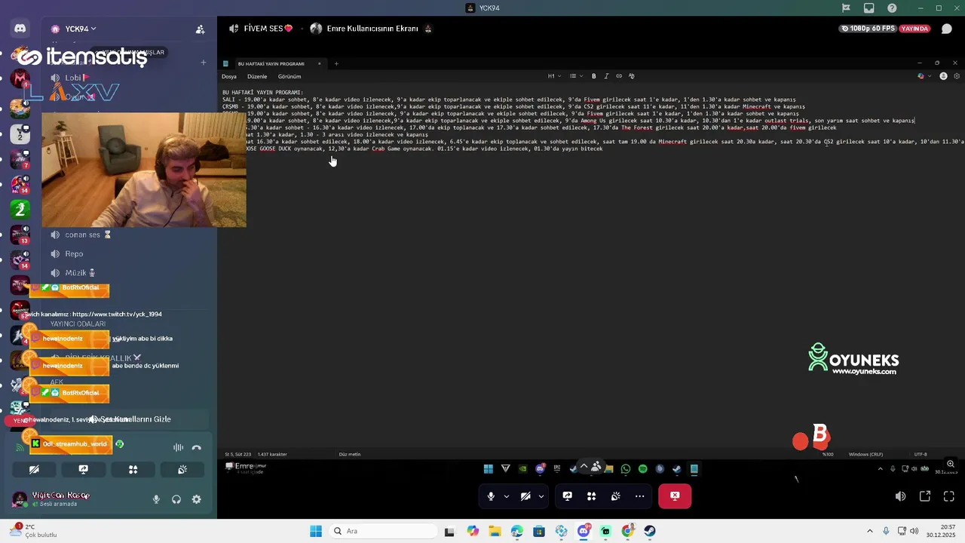Add a new tab in streamed Notepad
This screenshot has height=543, width=965.
tap(336, 64)
